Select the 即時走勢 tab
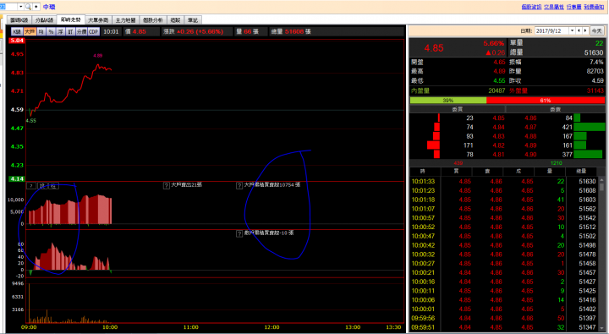609x334 pixels. tap(71, 19)
